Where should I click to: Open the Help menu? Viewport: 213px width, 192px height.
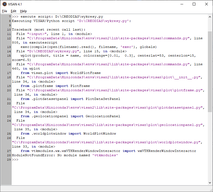point(23,11)
